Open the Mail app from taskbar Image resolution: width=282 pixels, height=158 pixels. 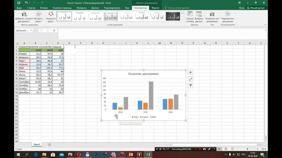pos(62,154)
